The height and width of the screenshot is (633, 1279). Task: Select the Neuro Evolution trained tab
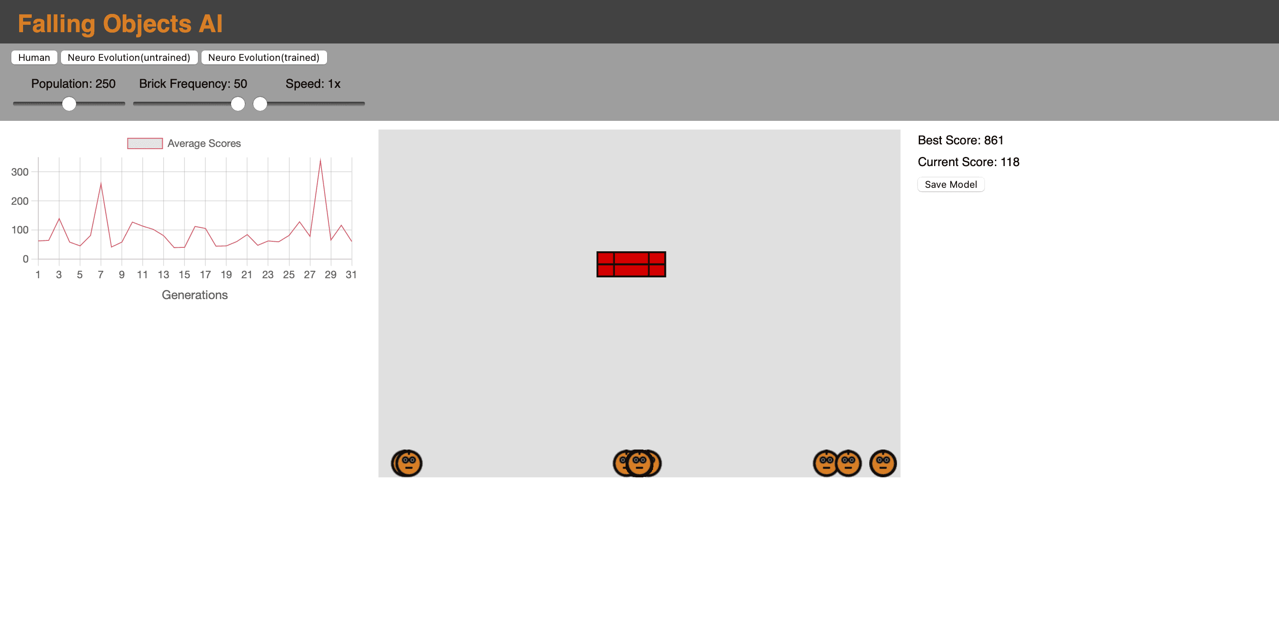pos(265,57)
